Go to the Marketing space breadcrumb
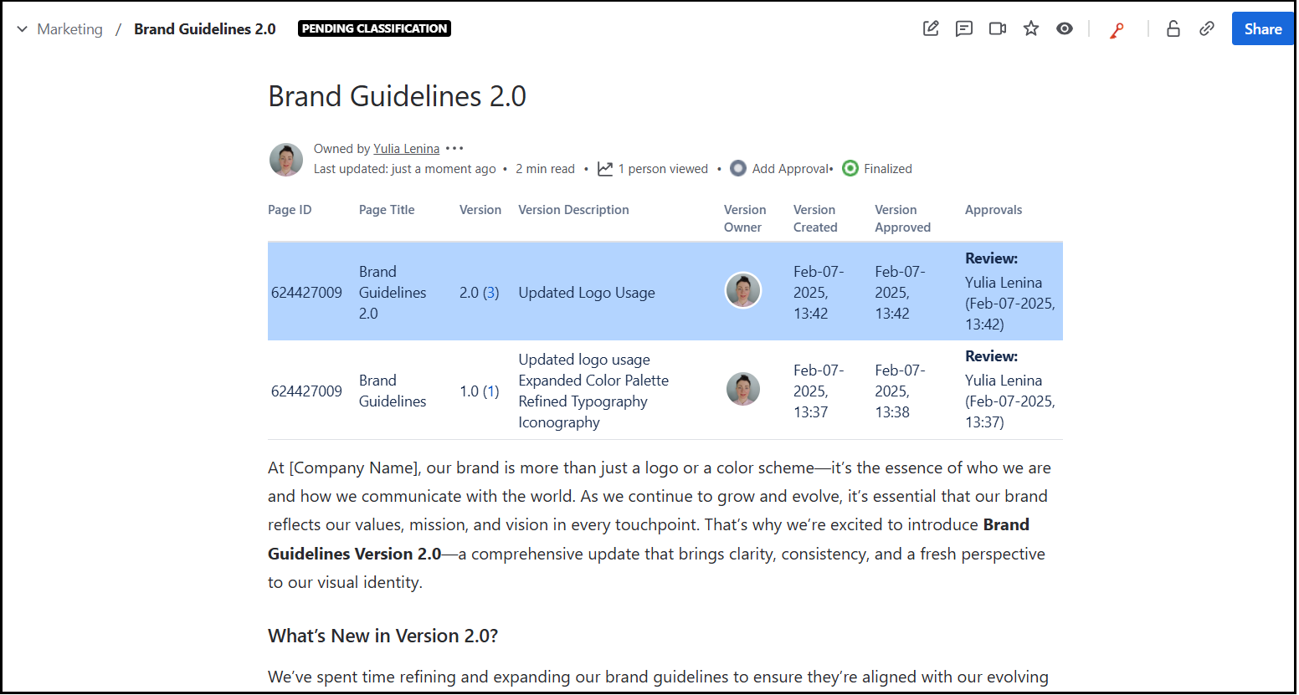 [x=69, y=28]
